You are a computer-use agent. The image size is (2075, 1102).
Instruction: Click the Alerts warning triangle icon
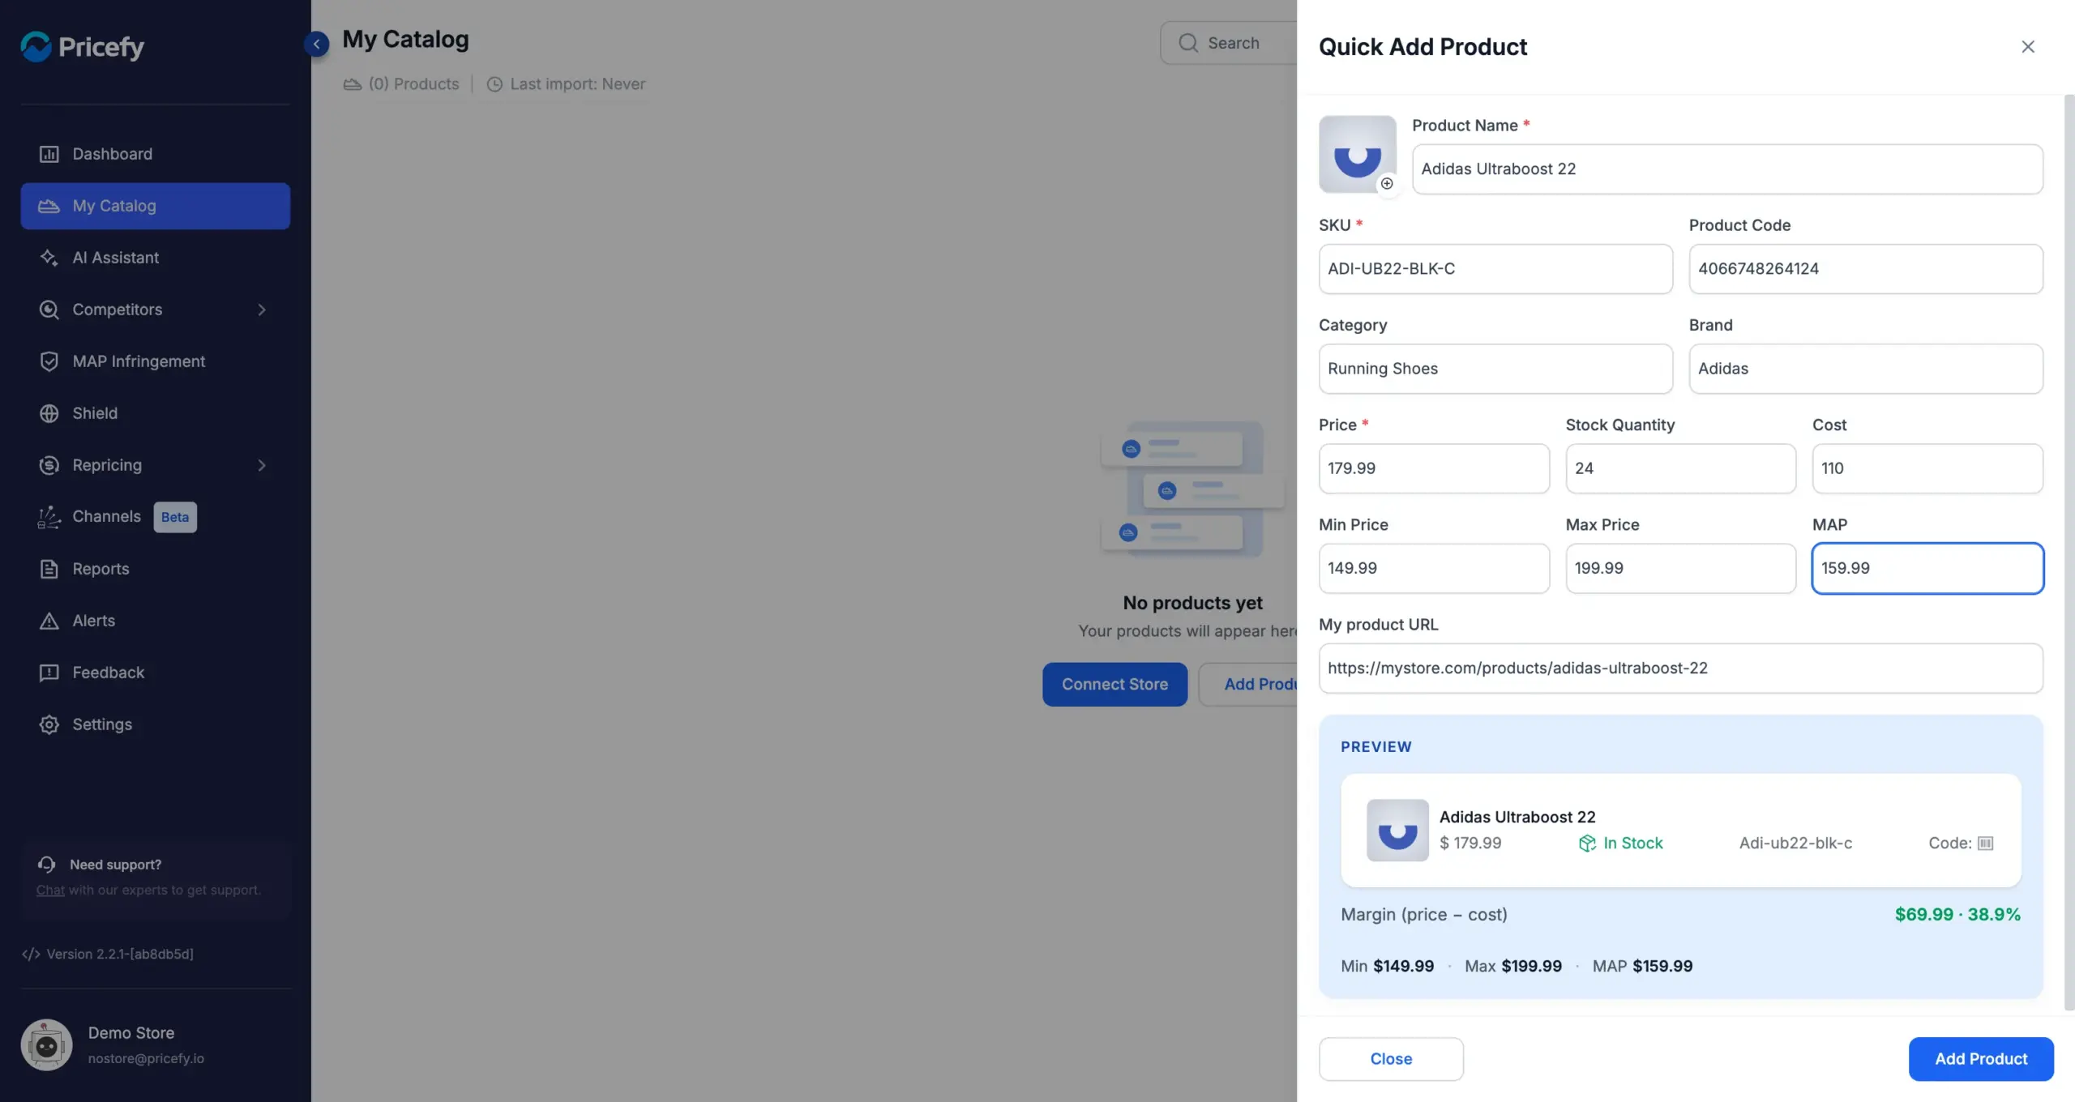49,621
